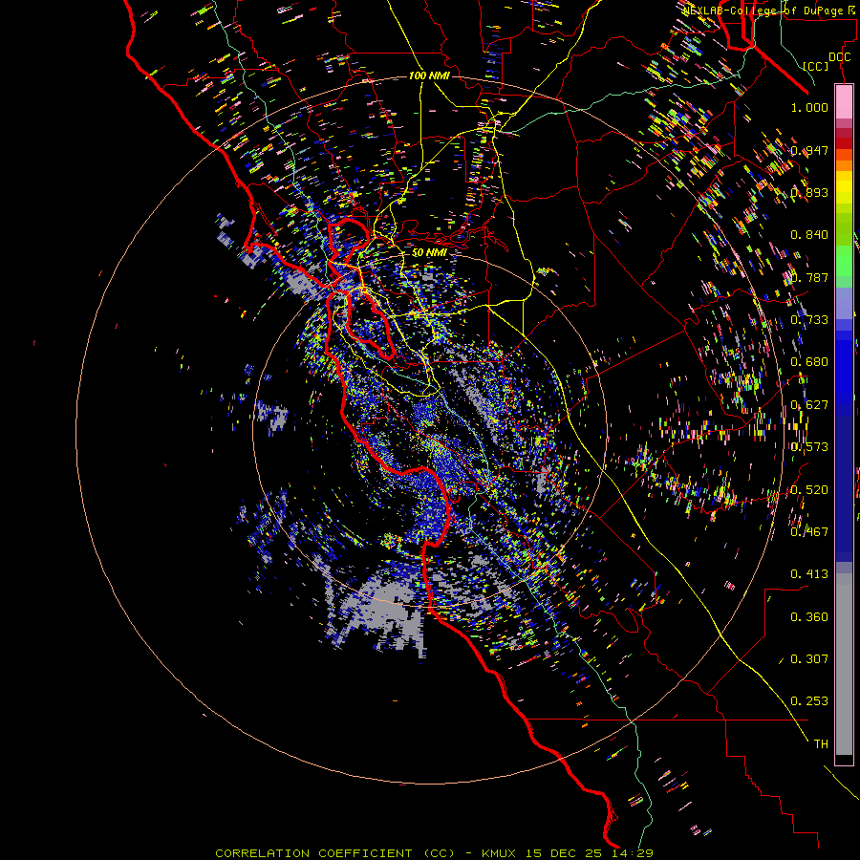Click the 0.360 legend value
Screen dimensions: 860x860
pos(809,617)
